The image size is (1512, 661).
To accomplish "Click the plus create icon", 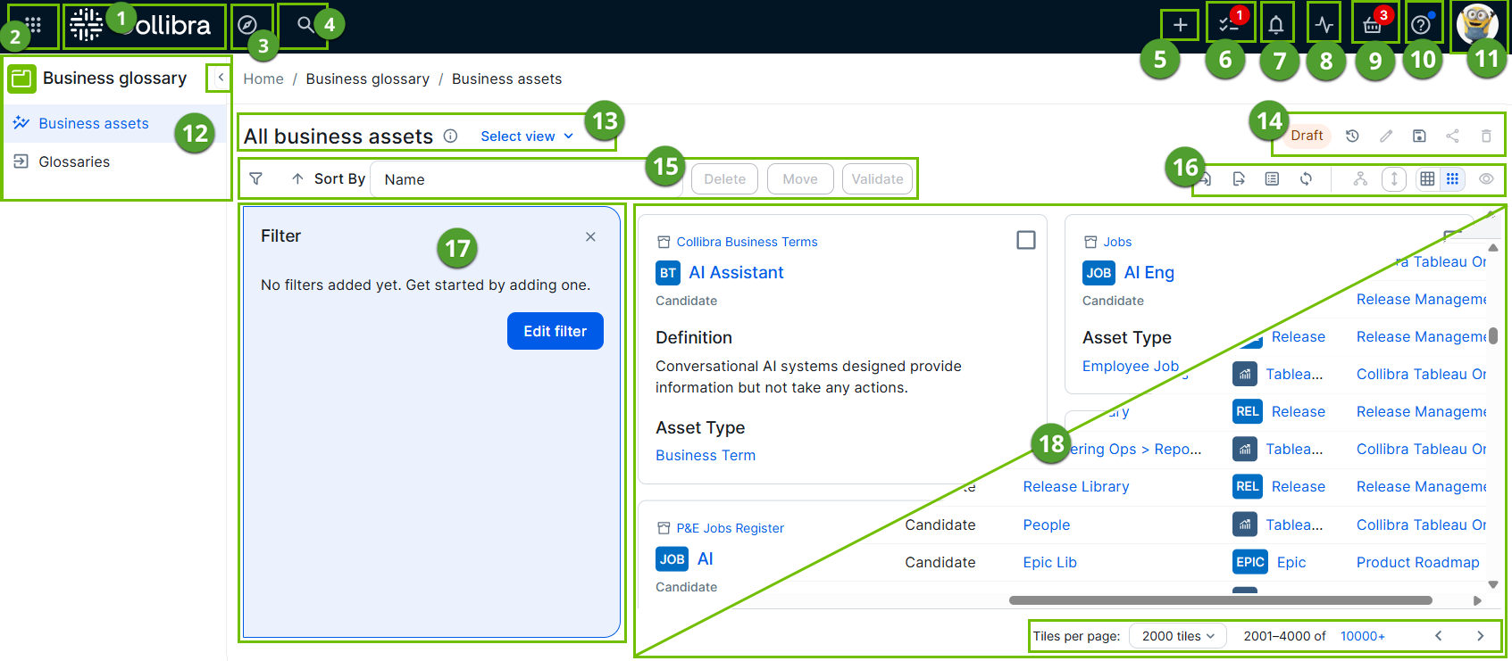I will 1180,25.
